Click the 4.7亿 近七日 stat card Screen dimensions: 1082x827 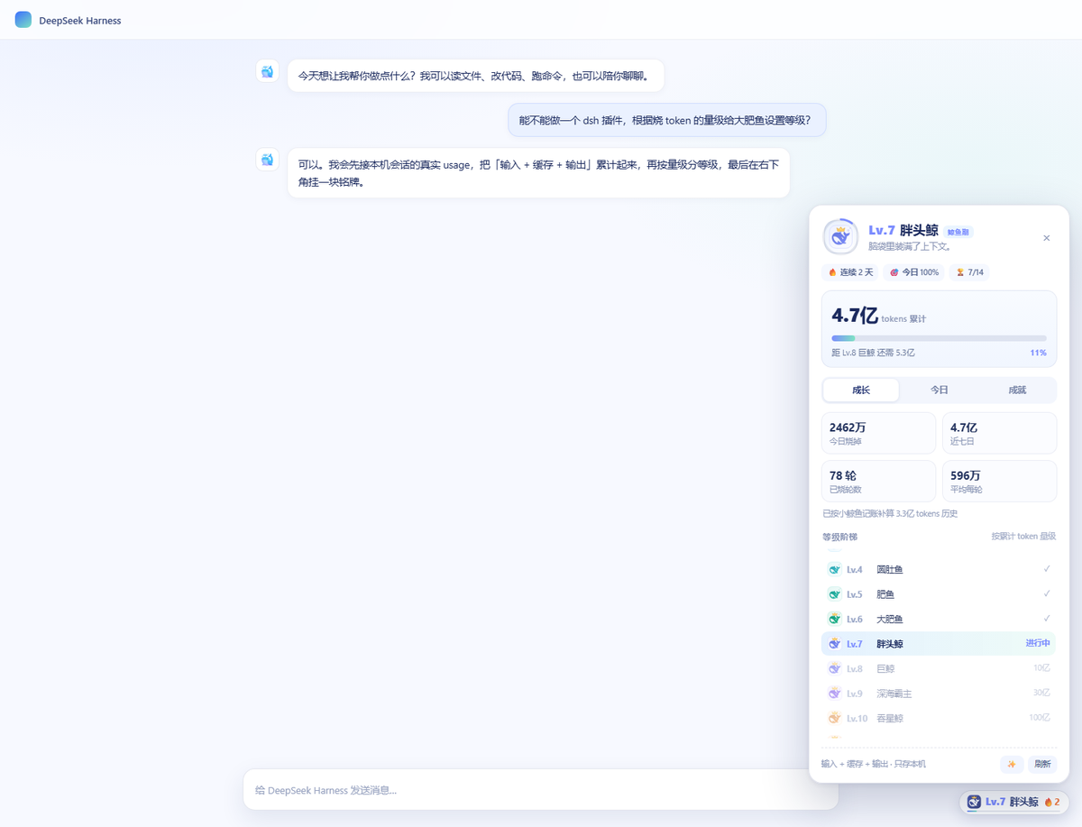[x=999, y=433]
